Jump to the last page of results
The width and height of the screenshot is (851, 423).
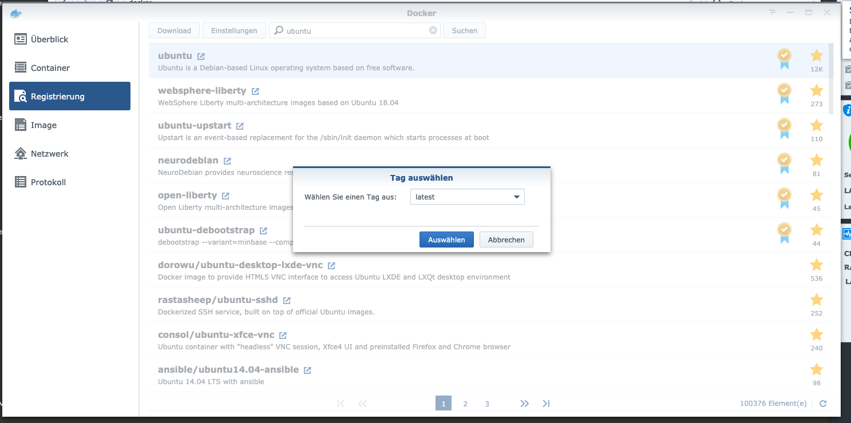click(x=546, y=404)
